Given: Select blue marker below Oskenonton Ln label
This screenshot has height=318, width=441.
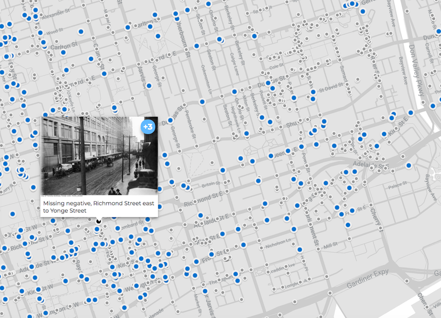Looking at the screenshot, I should (202, 102).
